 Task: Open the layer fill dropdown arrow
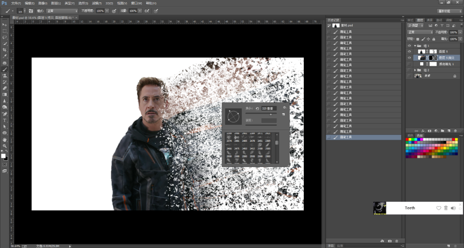[460, 39]
